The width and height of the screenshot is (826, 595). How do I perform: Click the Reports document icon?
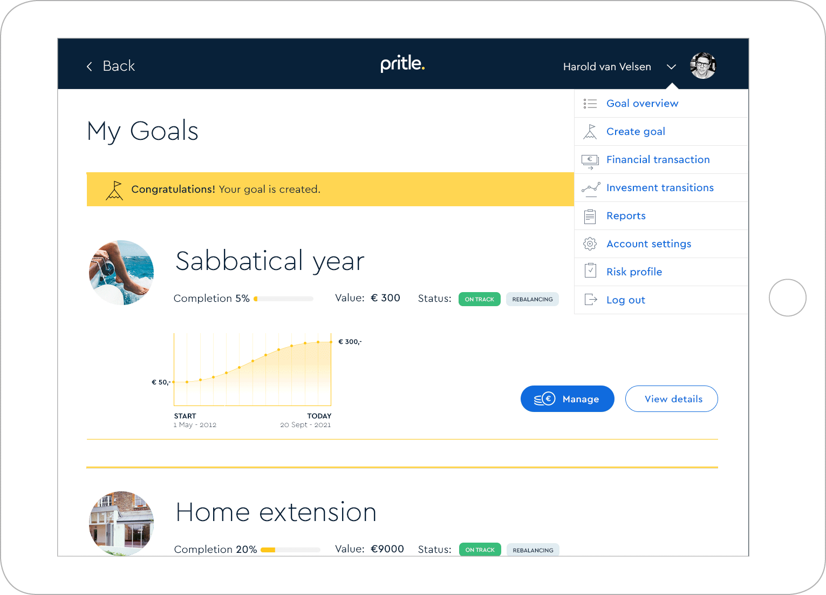(590, 217)
